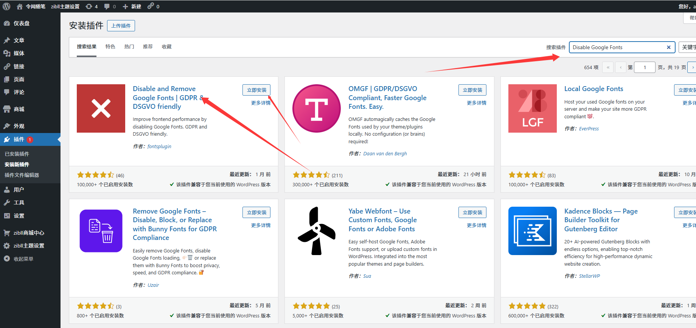696x328 pixels.
Task: Click the 设置 settings icon
Action: click(7, 216)
